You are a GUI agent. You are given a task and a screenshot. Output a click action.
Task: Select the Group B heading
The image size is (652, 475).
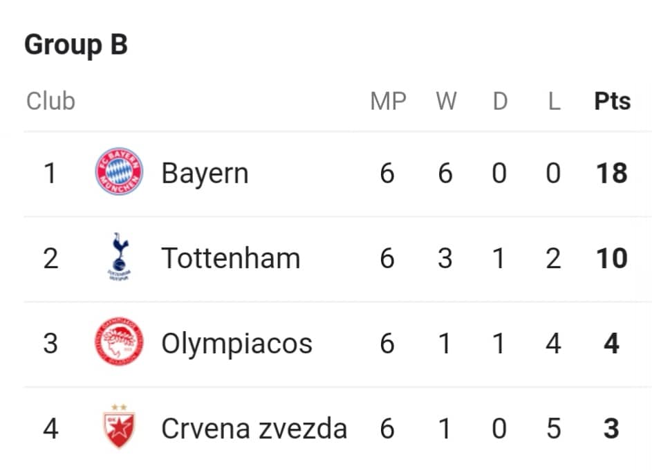tap(76, 44)
